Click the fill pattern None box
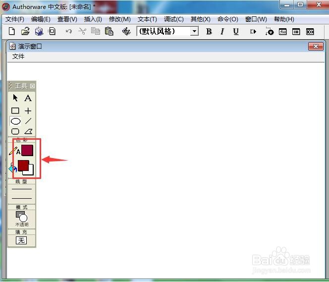329x282 pixels. (21, 240)
